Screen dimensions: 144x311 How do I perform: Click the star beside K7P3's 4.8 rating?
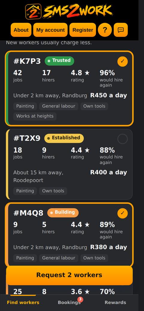87,73
